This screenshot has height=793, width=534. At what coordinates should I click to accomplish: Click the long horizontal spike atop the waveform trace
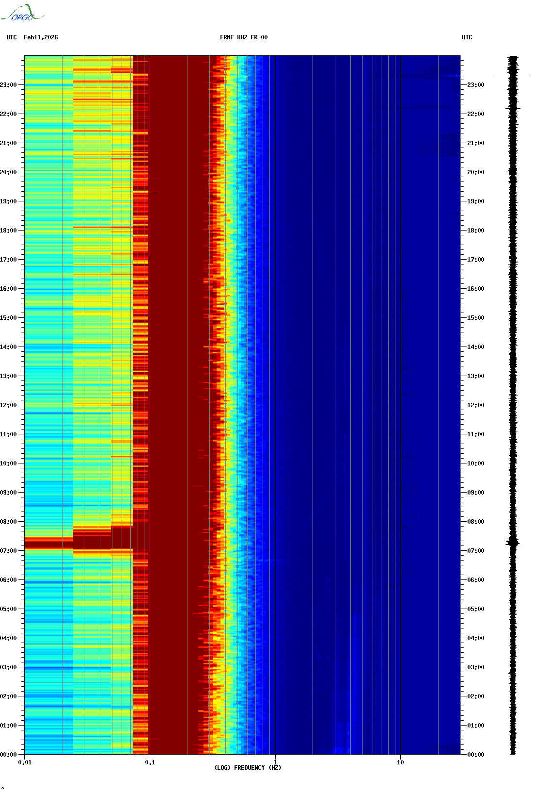click(513, 75)
